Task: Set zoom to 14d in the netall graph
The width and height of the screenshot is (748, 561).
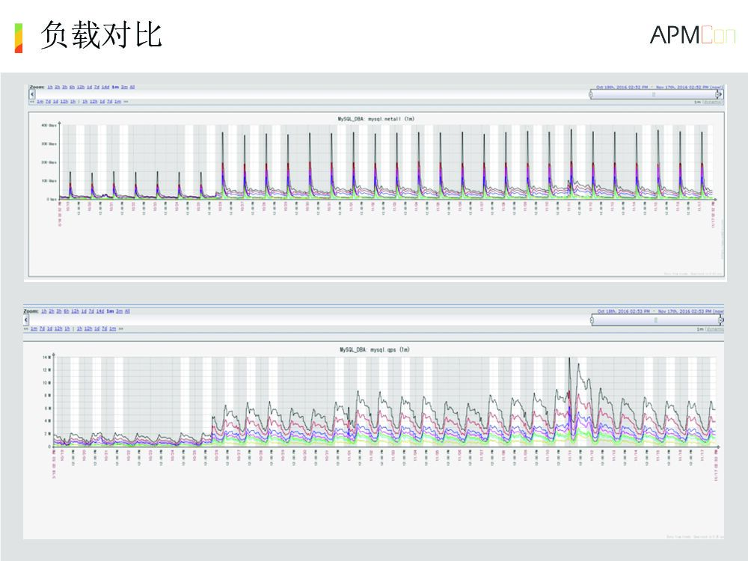Action: point(105,88)
